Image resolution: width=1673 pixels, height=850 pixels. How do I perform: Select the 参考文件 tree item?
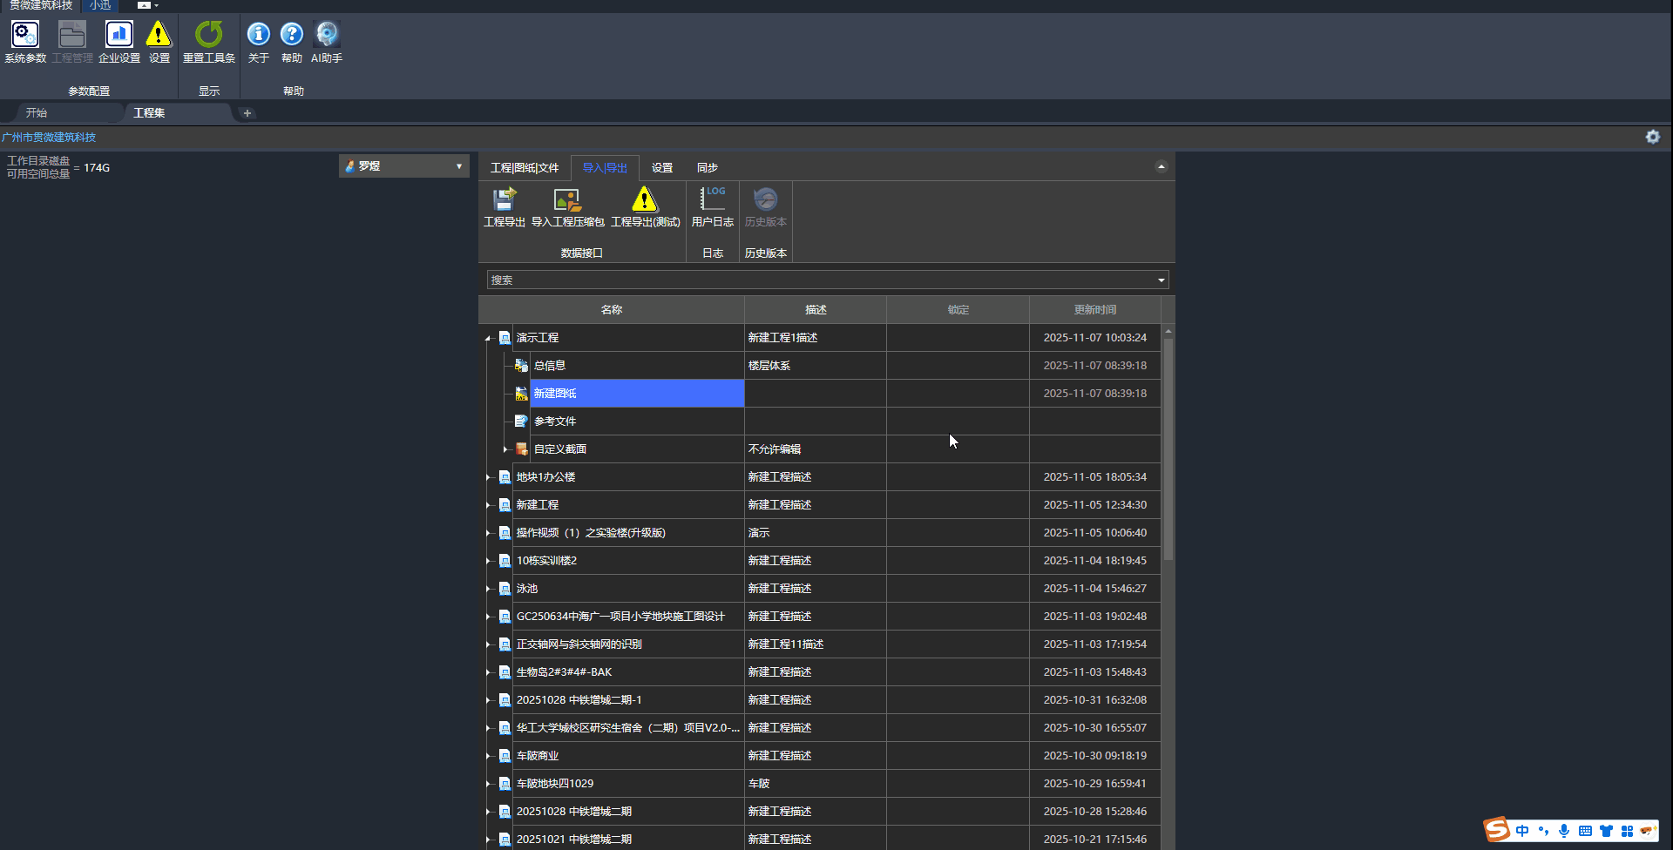[554, 422]
